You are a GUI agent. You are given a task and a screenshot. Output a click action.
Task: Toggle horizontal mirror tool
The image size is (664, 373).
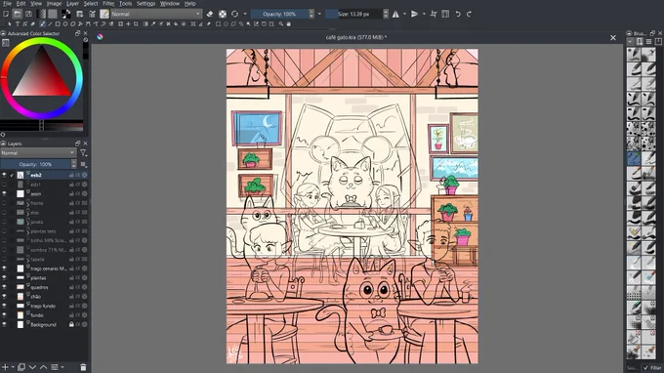395,14
